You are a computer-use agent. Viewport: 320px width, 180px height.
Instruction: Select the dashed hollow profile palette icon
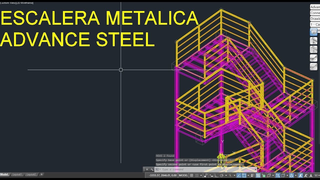313,66
